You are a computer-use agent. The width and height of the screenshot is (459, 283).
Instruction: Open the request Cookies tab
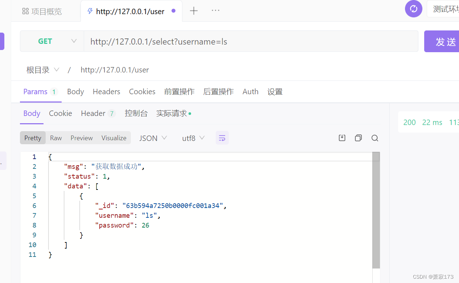click(x=142, y=92)
